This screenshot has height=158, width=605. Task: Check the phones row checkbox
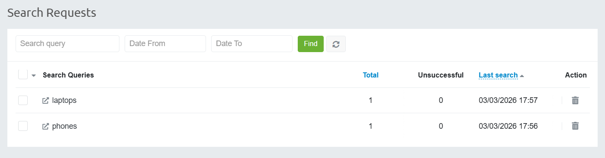pyautogui.click(x=23, y=126)
